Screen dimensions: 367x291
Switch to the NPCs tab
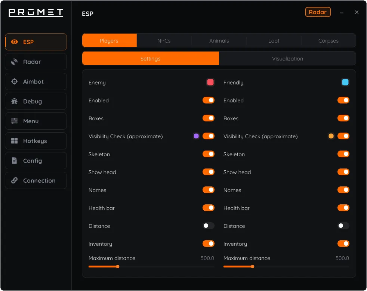point(164,41)
